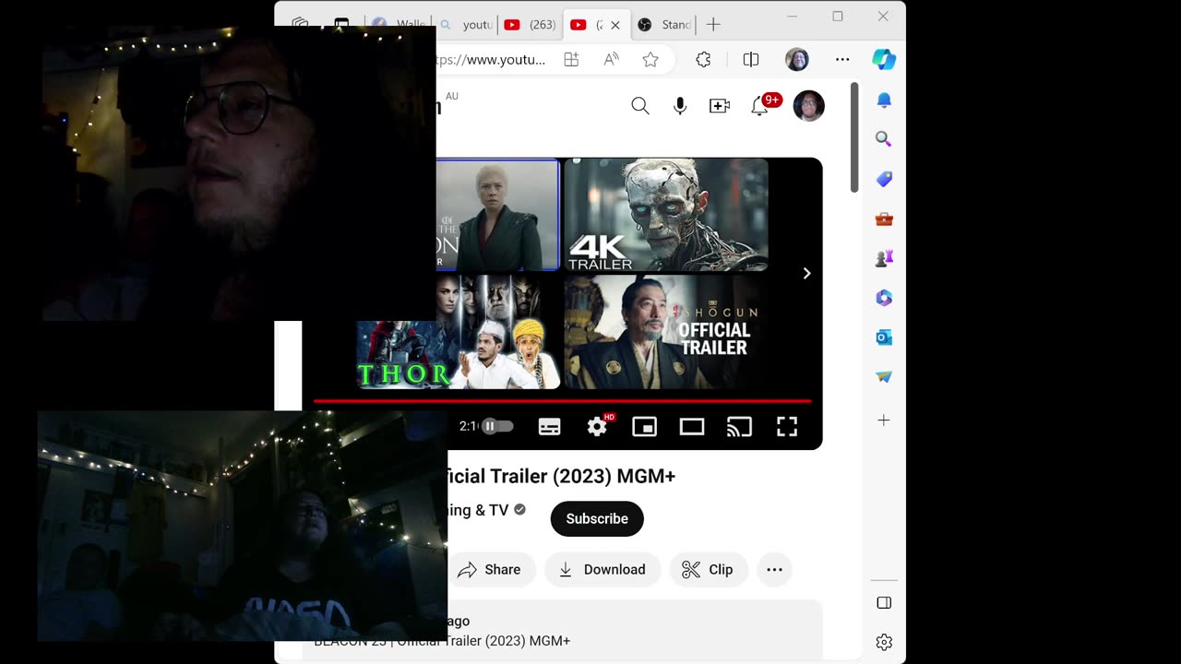
Task: Open YouTube search
Action: 640,106
